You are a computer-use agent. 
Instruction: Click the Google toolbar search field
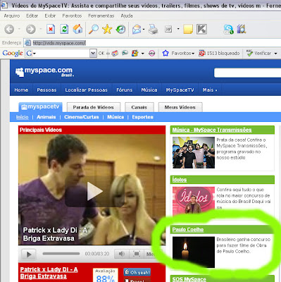click(58, 54)
